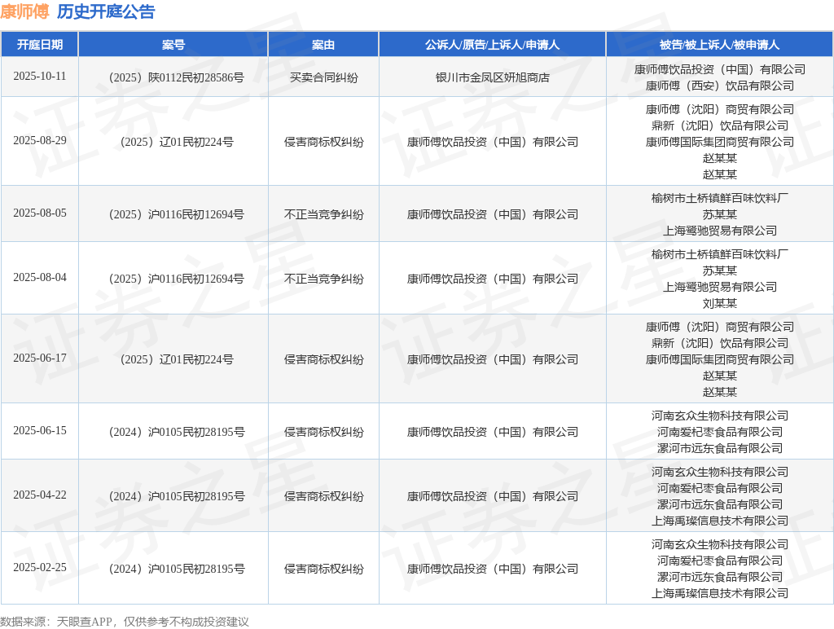
Task: Click plaintiff 银川市金凤区妍旭商店
Action: (492, 77)
